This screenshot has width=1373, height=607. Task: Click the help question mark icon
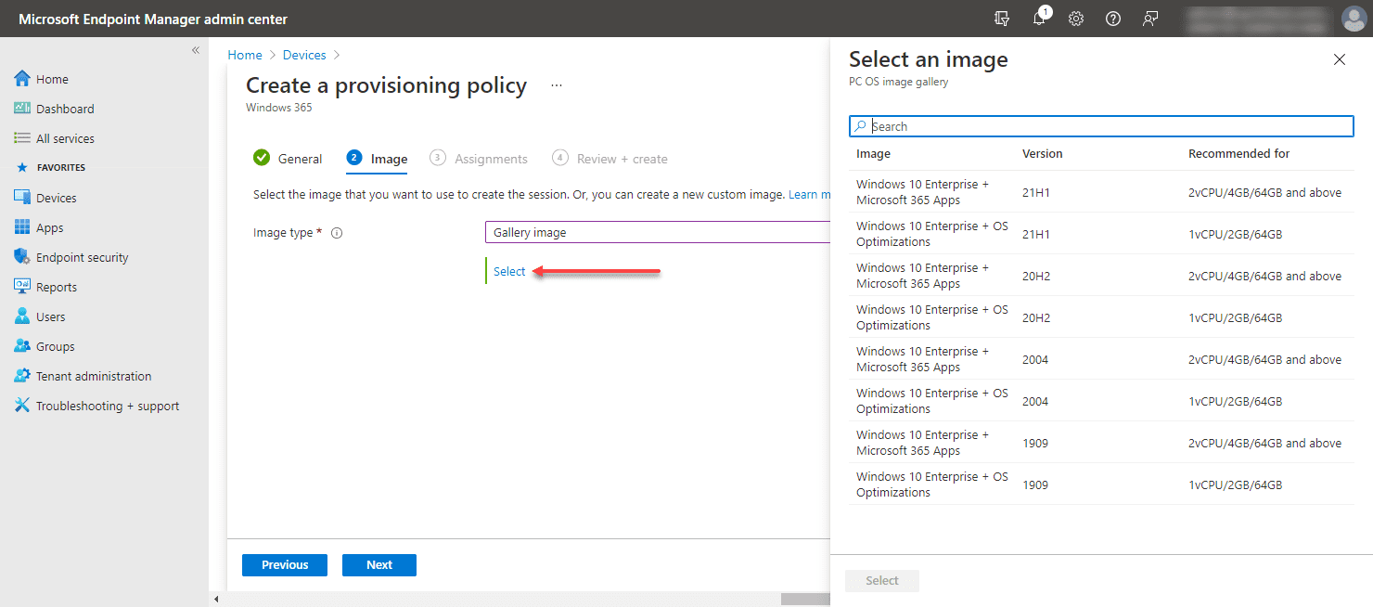coord(1113,19)
